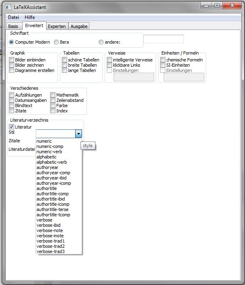Enable intelligente Verweise checkbox
The width and height of the screenshot is (245, 285).
click(x=110, y=60)
